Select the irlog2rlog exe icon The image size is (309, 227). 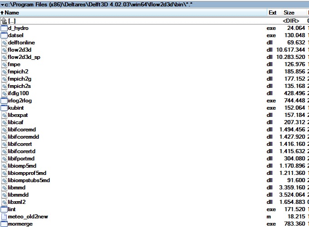[x=4, y=101]
